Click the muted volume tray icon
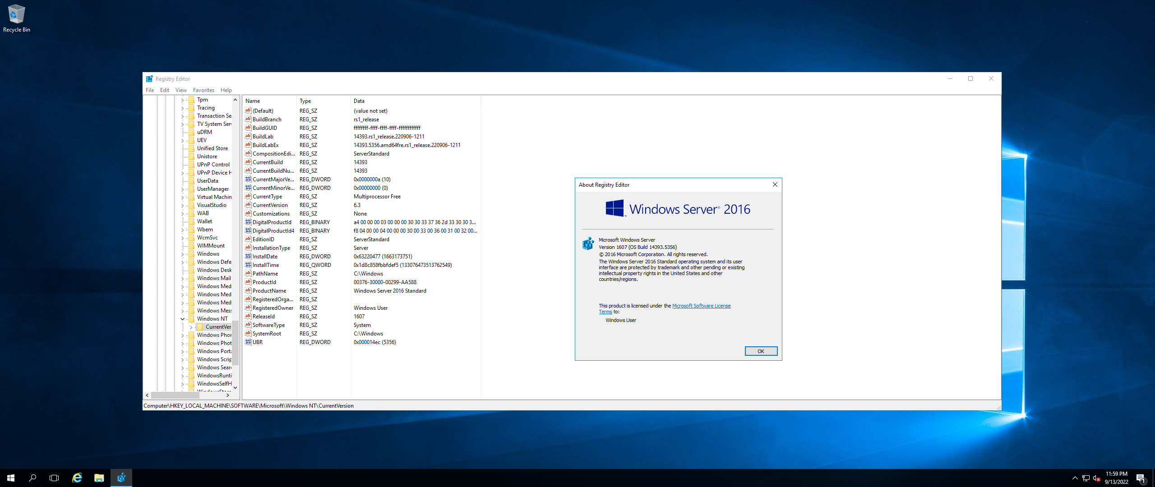Screen dimensions: 1155x487 click(1096, 478)
